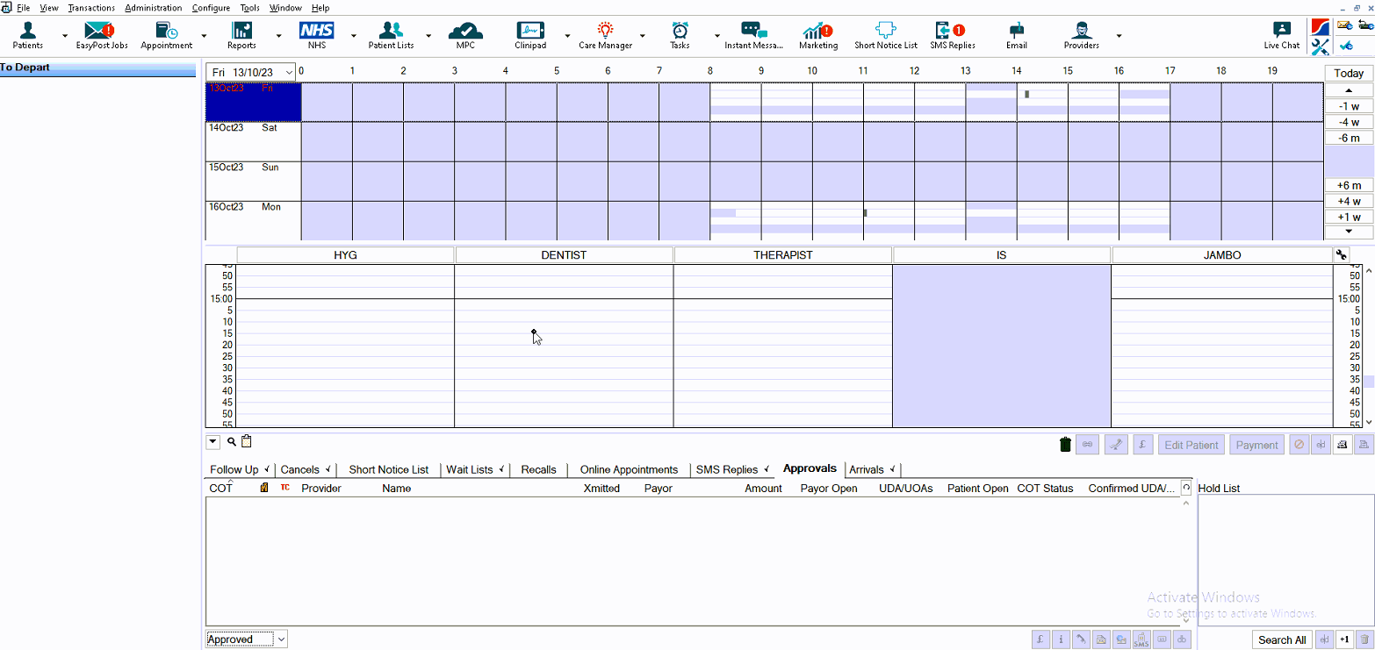
Task: Start a Live Chat session
Action: coord(1282,35)
